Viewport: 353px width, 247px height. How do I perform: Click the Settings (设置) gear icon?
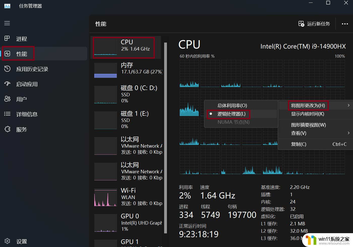click(x=7, y=241)
